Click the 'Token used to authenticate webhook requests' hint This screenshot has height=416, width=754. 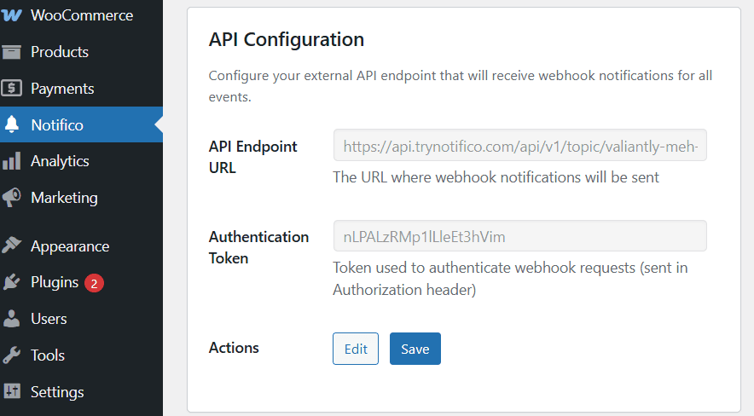click(x=510, y=279)
